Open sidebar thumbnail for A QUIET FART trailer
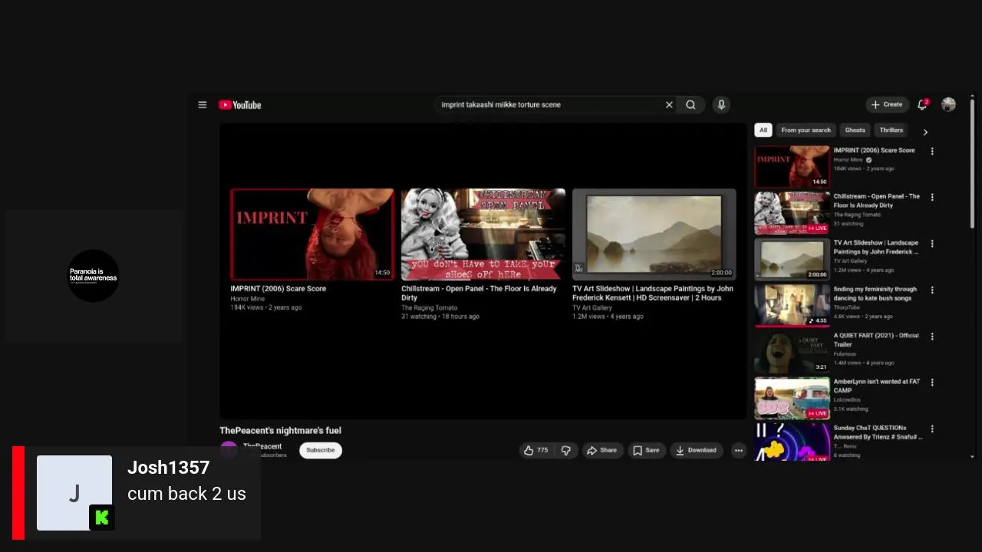This screenshot has width=982, height=552. (792, 352)
